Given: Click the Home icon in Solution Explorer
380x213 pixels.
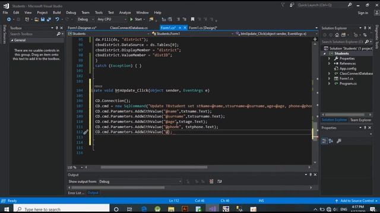Looking at the screenshot, I should 337,35.
